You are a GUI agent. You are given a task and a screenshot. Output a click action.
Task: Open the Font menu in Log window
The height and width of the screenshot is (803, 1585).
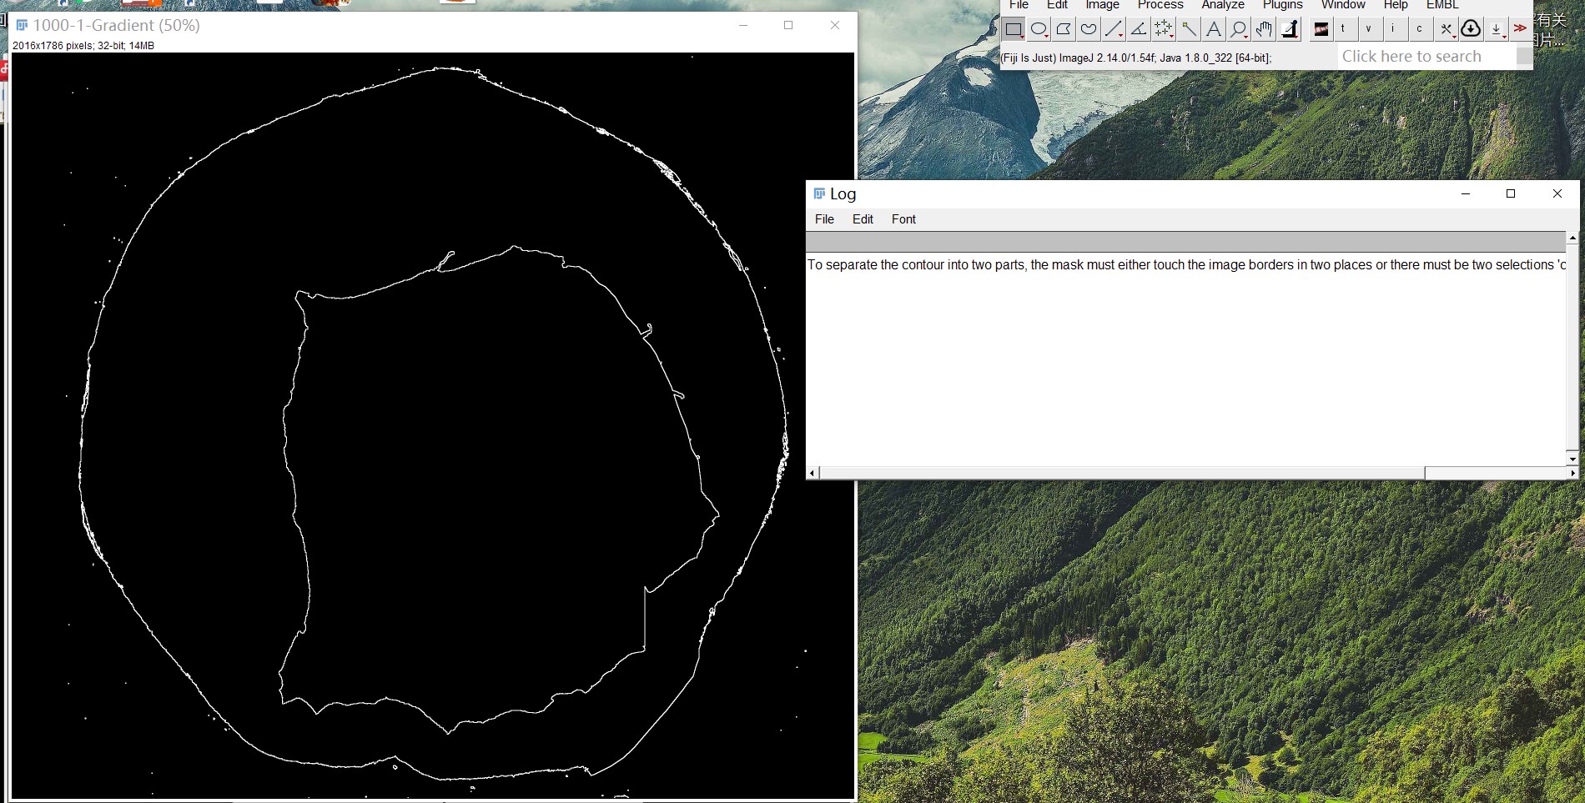903,219
